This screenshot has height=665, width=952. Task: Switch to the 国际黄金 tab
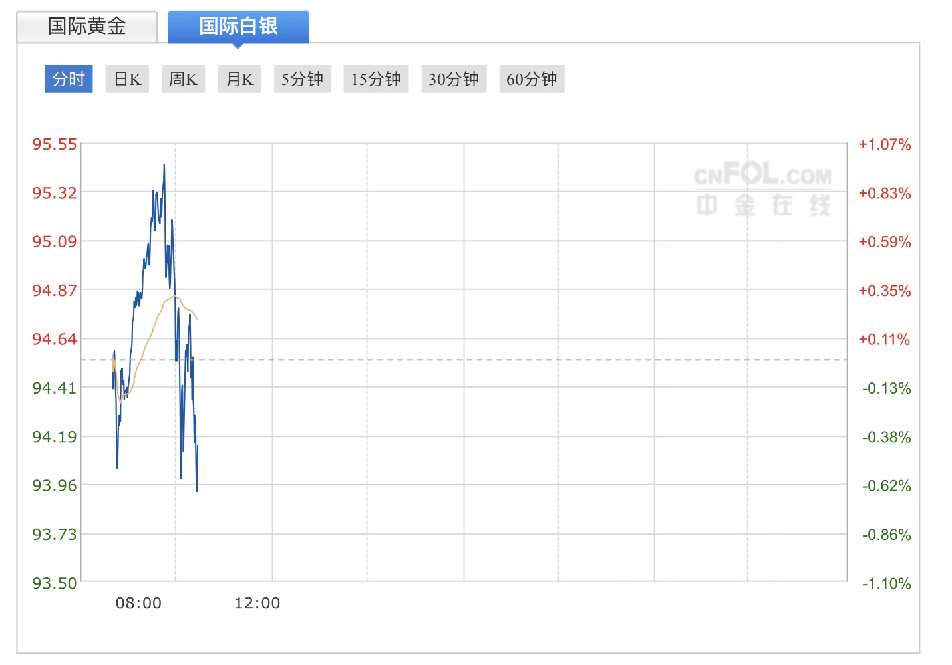pos(86,27)
